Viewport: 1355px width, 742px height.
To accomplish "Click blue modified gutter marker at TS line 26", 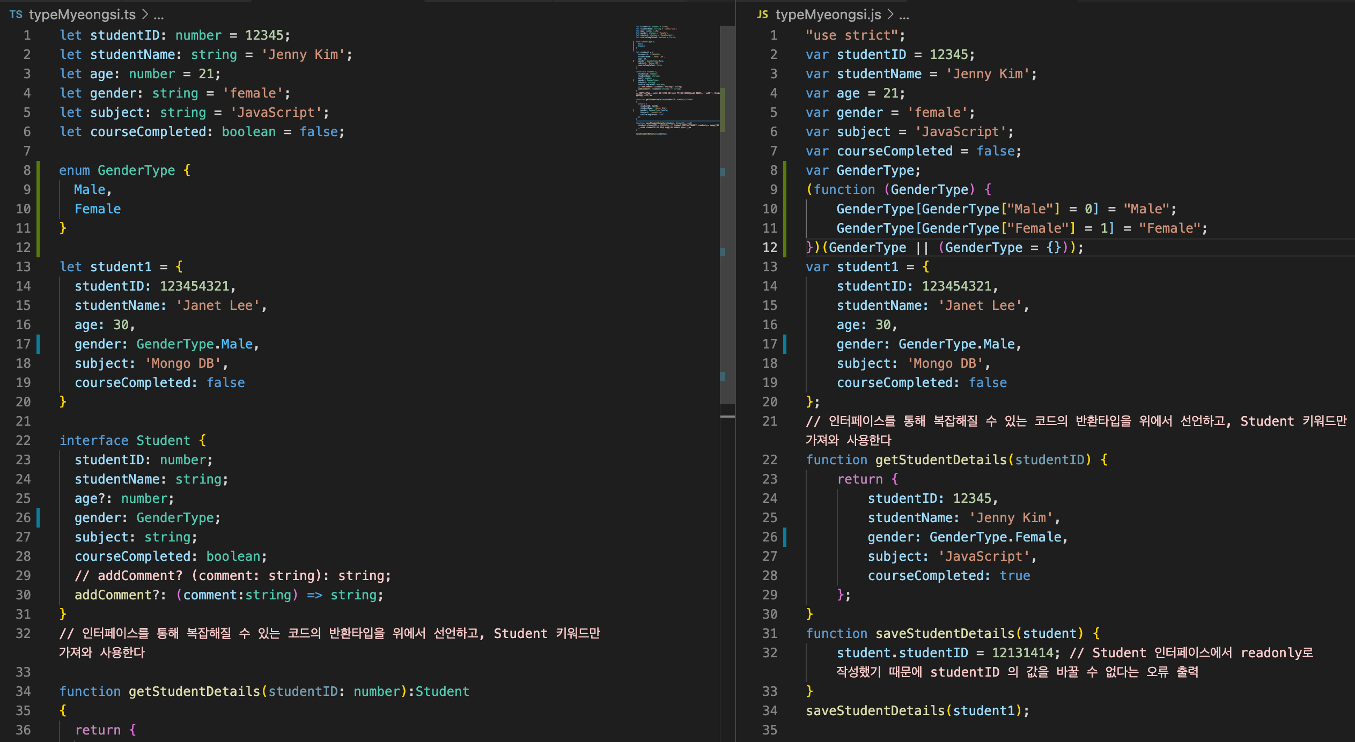I will click(x=38, y=518).
